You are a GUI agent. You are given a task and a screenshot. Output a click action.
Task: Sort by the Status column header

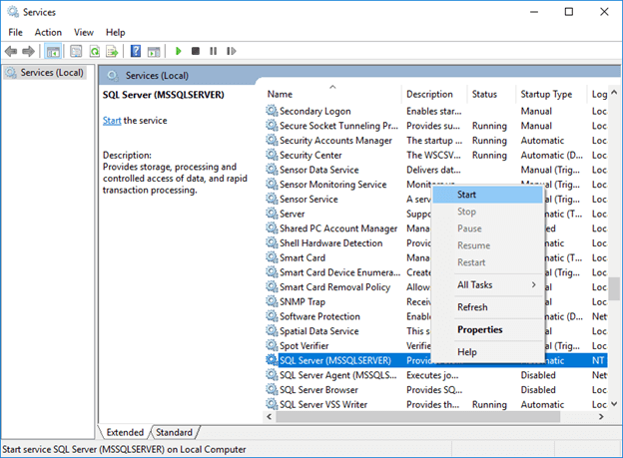pyautogui.click(x=491, y=94)
